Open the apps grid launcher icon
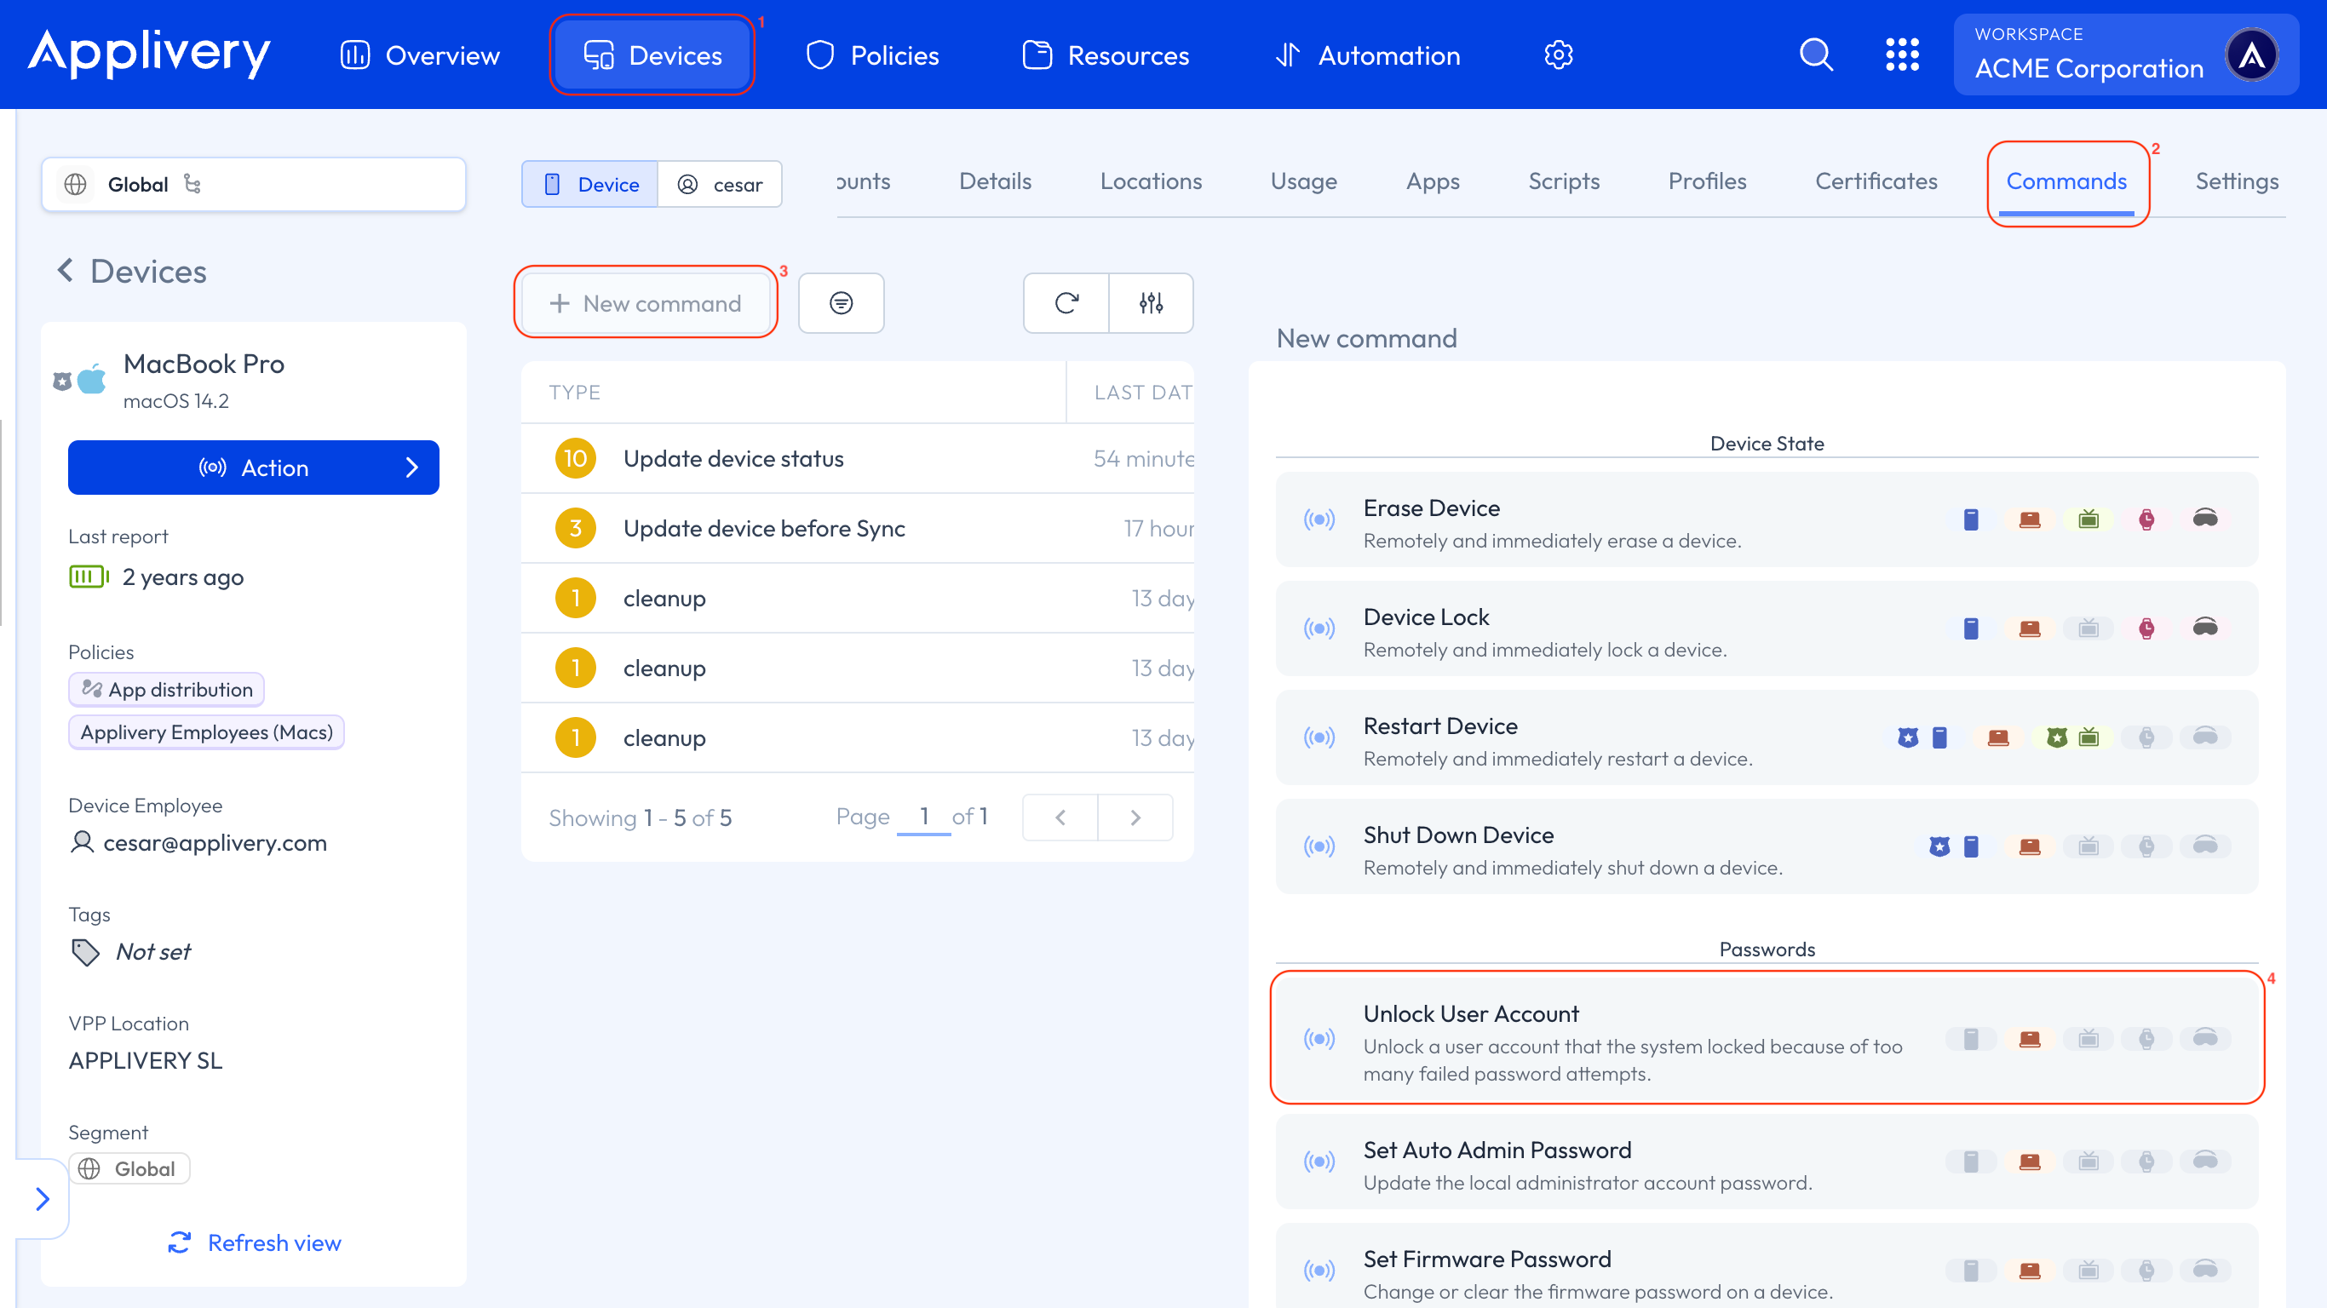Image resolution: width=2327 pixels, height=1308 pixels. [1901, 55]
